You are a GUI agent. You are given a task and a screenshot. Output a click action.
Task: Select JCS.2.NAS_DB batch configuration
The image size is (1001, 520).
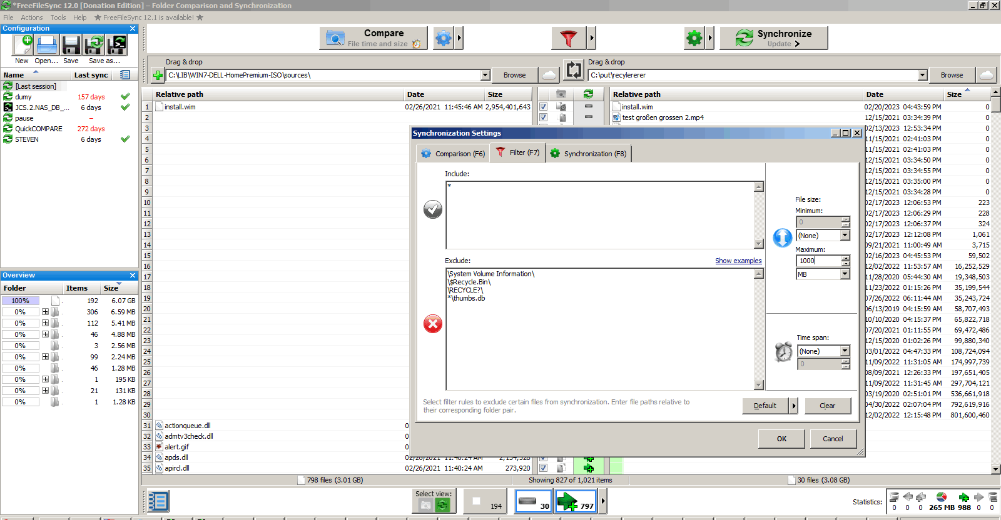(41, 107)
